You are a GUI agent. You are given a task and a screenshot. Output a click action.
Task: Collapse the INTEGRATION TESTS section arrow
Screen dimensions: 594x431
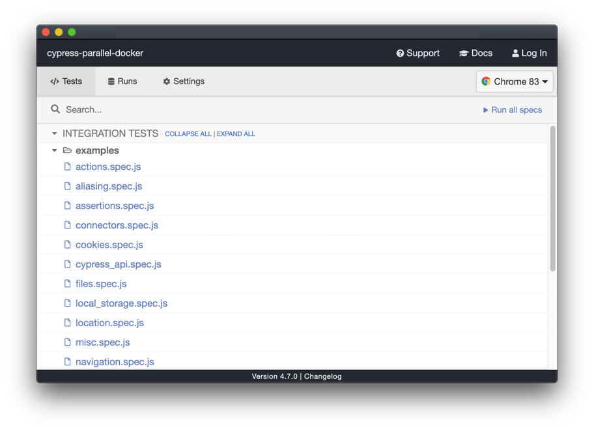[x=55, y=133]
